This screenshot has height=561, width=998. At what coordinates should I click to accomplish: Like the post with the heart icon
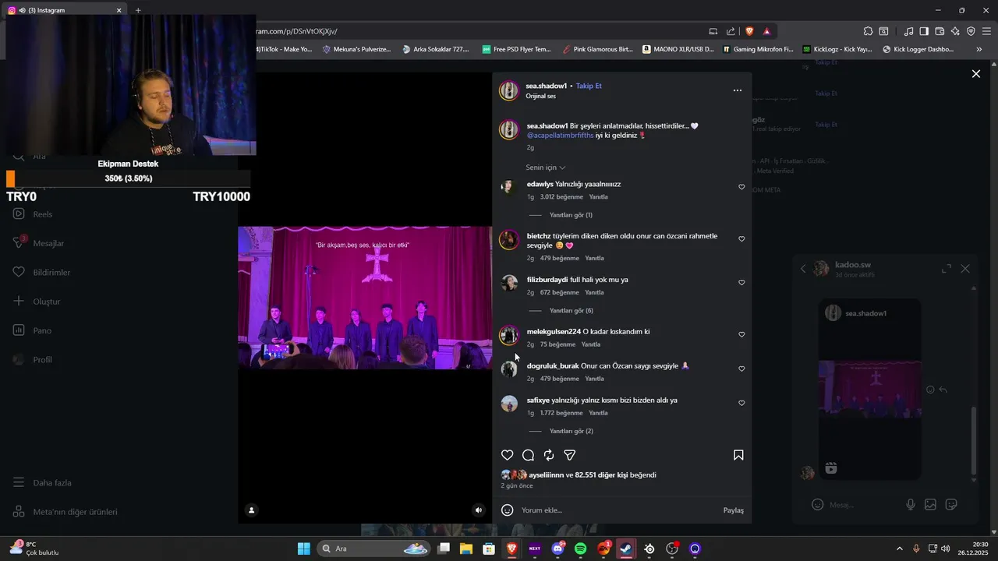(x=508, y=455)
